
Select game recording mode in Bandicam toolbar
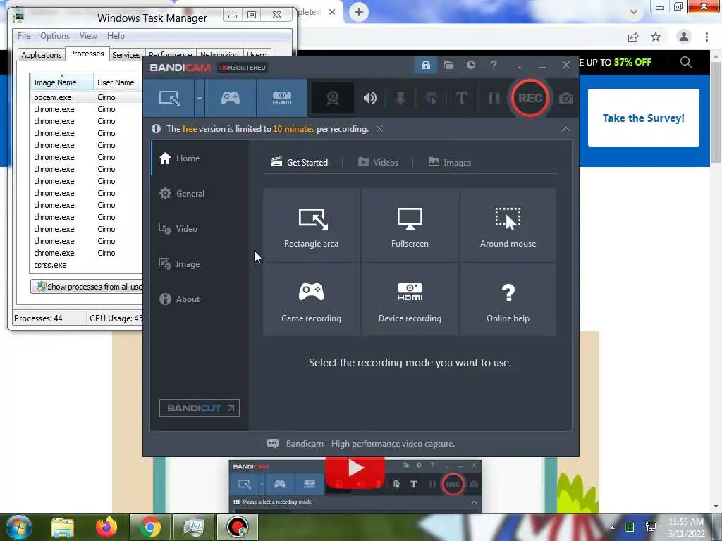pos(231,98)
